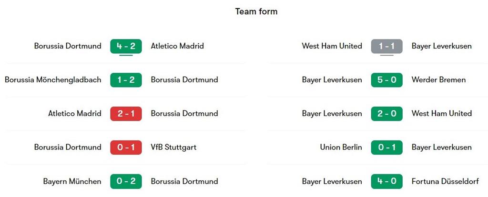
Task: Open the 0 - 2 Bayern München result
Action: [126, 181]
